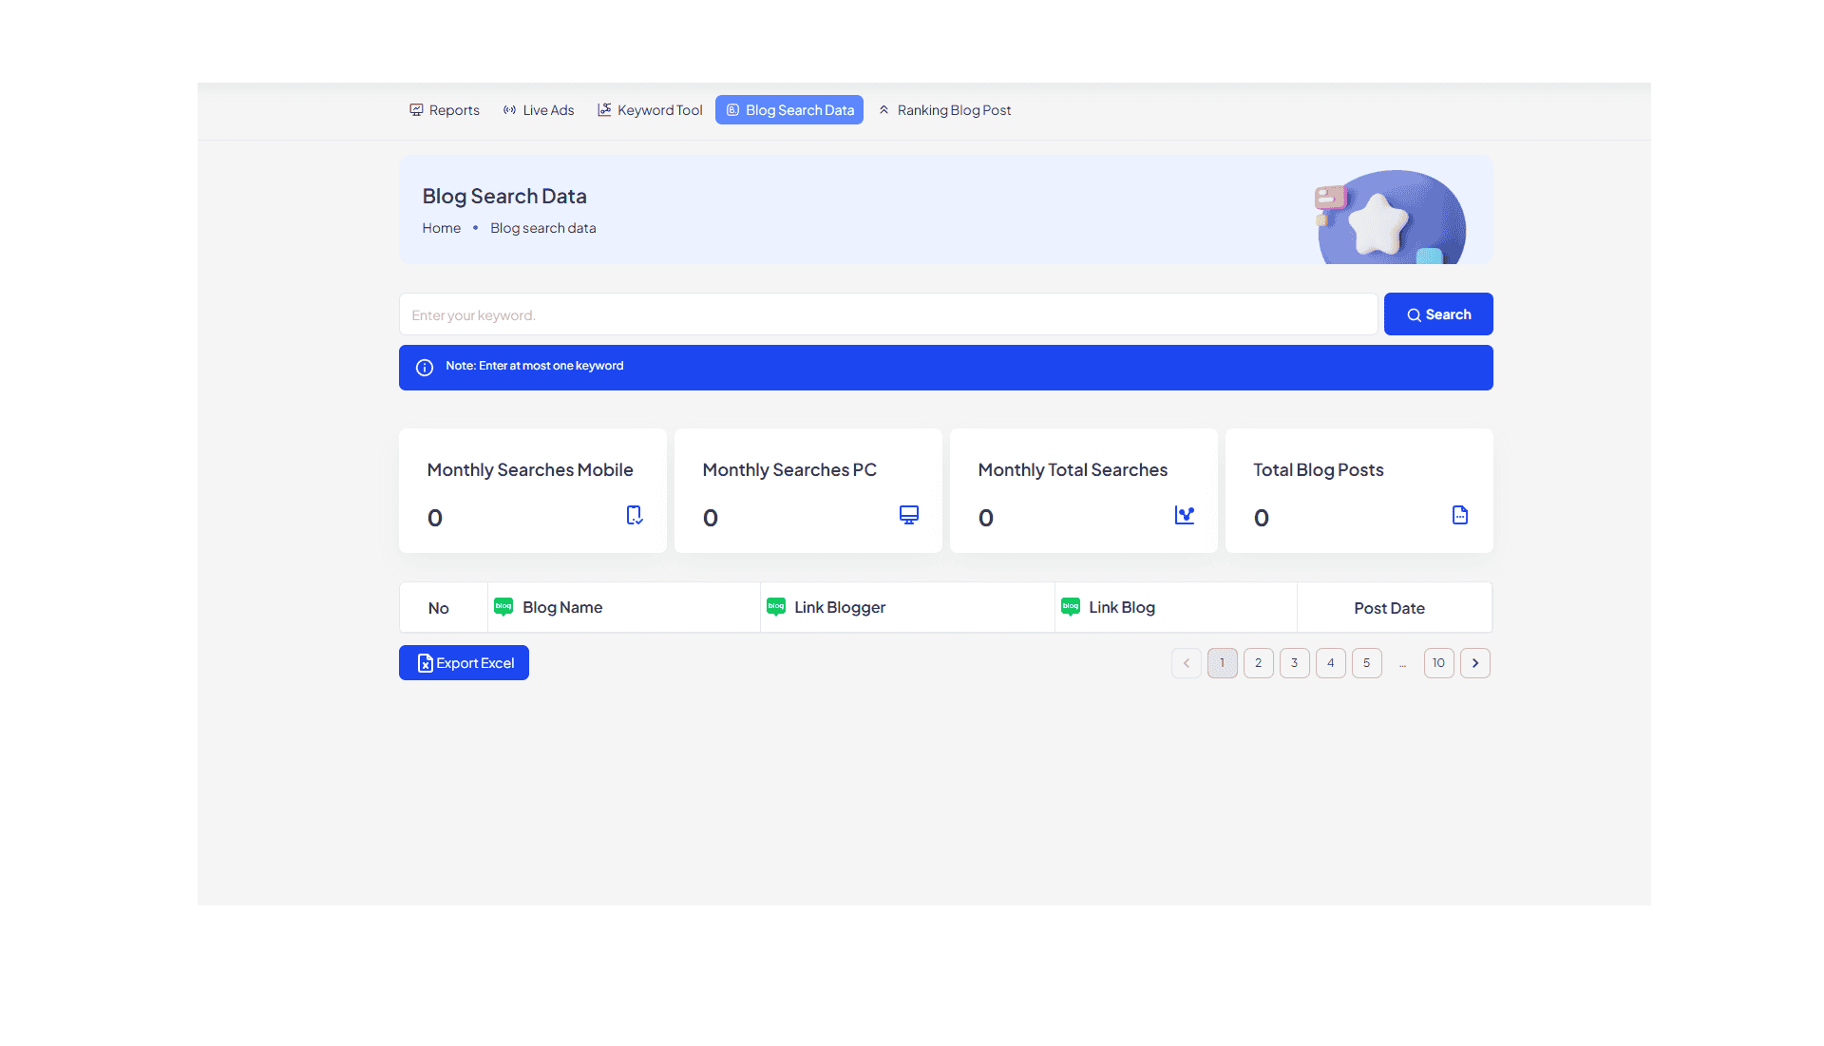Focus the keyword input field
Viewport: 1824px width, 1046px height.
888,314
